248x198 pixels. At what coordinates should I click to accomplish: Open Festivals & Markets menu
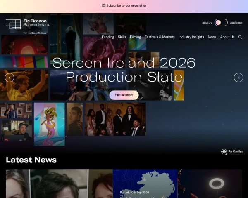coord(160,37)
